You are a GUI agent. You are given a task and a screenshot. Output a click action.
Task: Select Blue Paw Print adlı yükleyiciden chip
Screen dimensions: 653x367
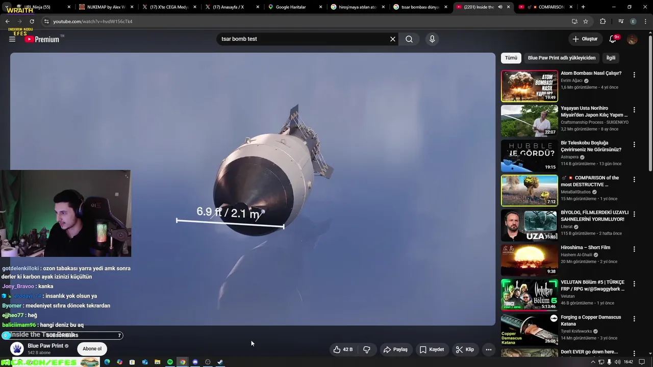coord(562,58)
